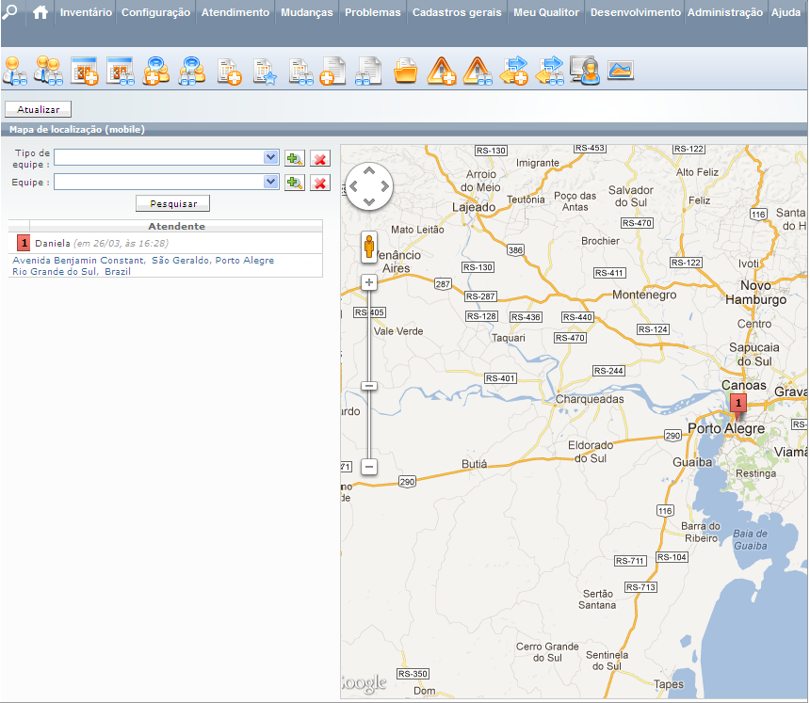The height and width of the screenshot is (703, 810).
Task: Click the monitor with user toolbar icon
Action: click(585, 71)
